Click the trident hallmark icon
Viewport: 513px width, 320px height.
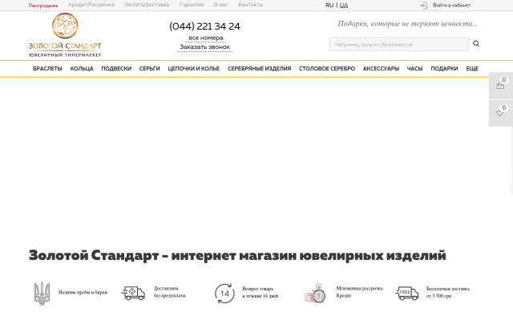pyautogui.click(x=42, y=294)
